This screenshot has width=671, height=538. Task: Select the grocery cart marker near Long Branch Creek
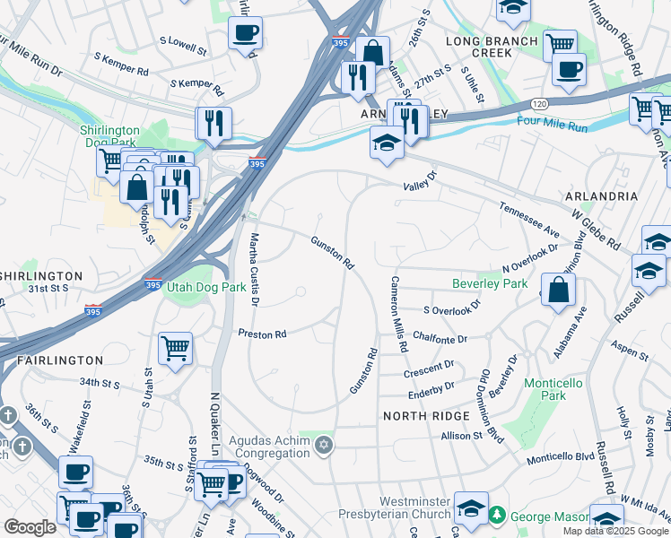[x=560, y=45]
